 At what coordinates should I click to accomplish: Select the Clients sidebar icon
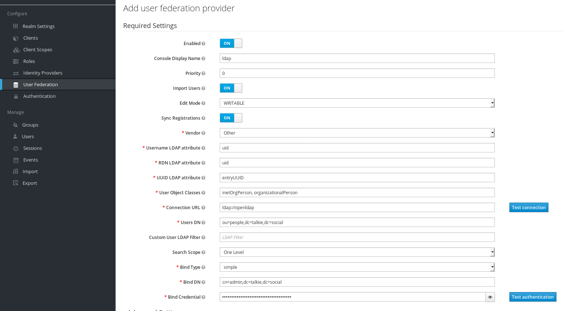tap(16, 38)
